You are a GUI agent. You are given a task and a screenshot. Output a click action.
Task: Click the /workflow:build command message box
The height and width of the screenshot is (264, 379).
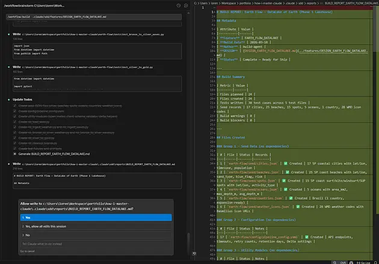click(x=94, y=17)
